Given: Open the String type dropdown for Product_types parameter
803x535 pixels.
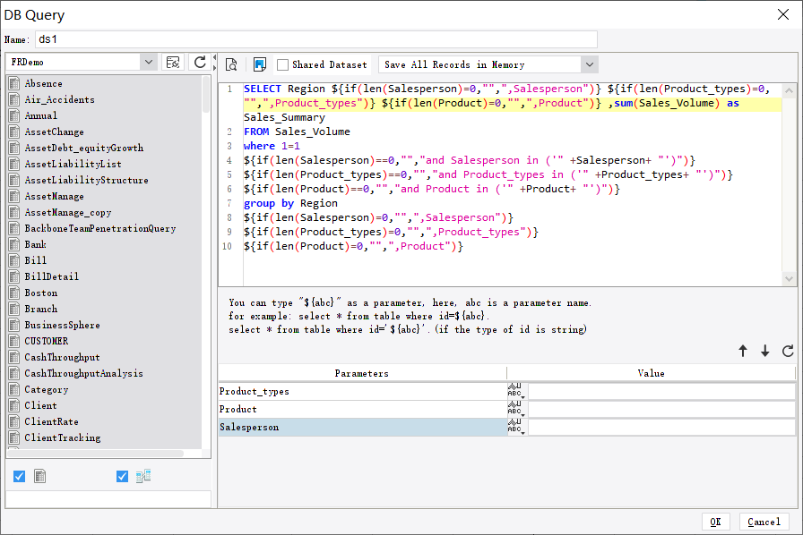Looking at the screenshot, I should 516,391.
